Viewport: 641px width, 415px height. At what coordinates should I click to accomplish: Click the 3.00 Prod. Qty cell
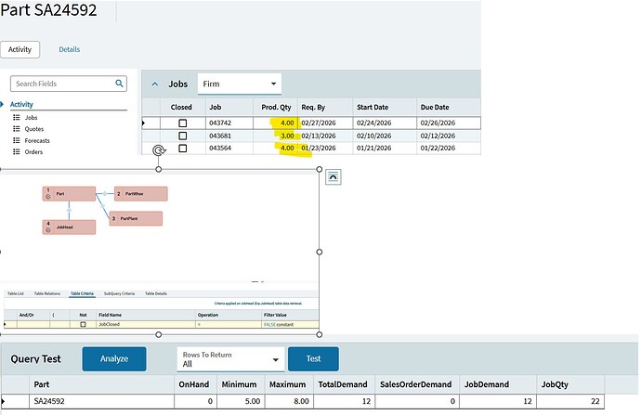coord(276,136)
